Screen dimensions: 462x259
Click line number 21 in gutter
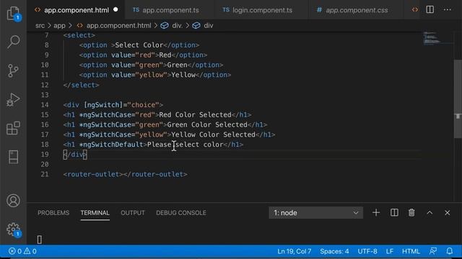(45, 174)
